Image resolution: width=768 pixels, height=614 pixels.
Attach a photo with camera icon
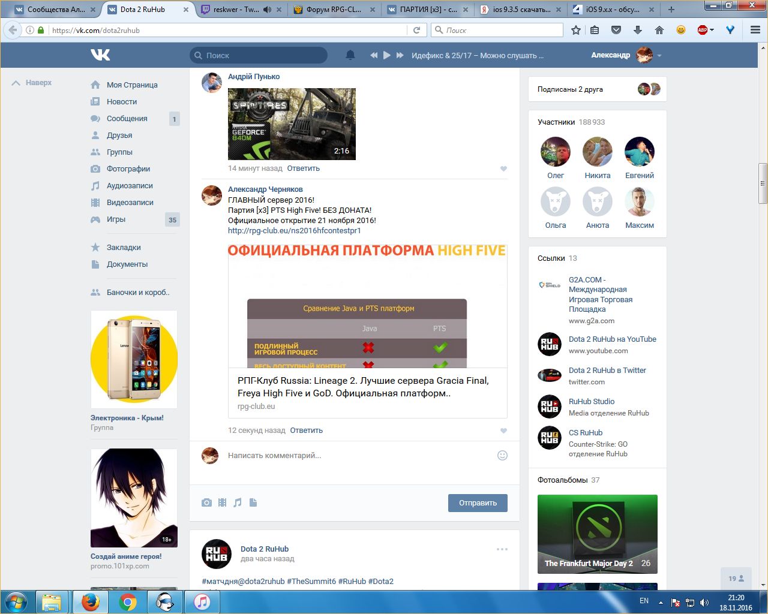(206, 502)
